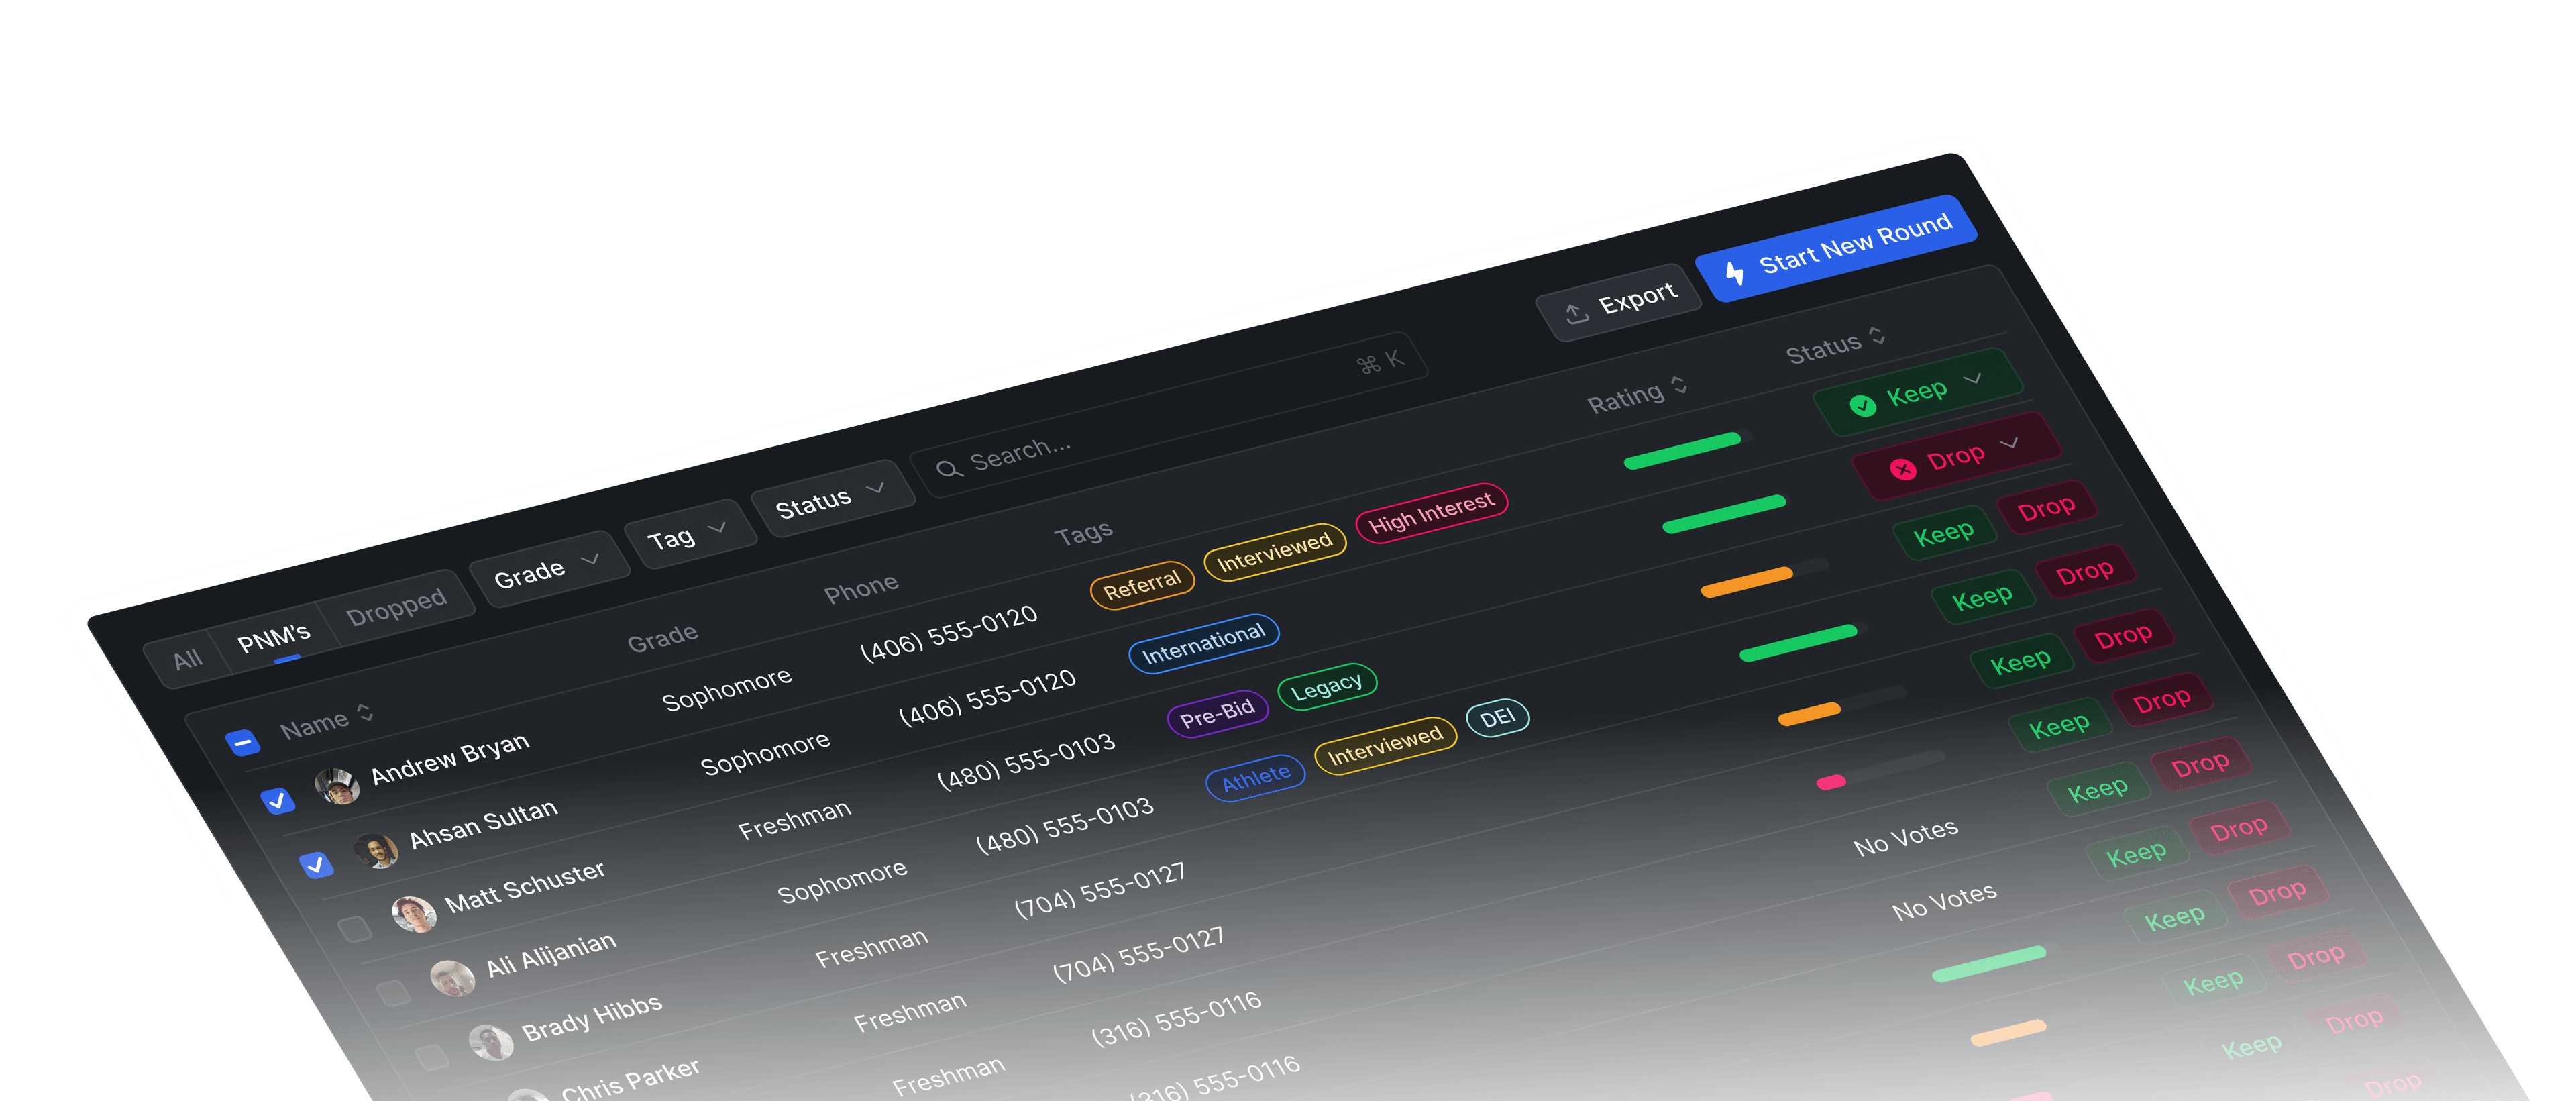Image resolution: width=2576 pixels, height=1101 pixels.
Task: Open Matt Schuster's avatar
Action: pos(414,914)
